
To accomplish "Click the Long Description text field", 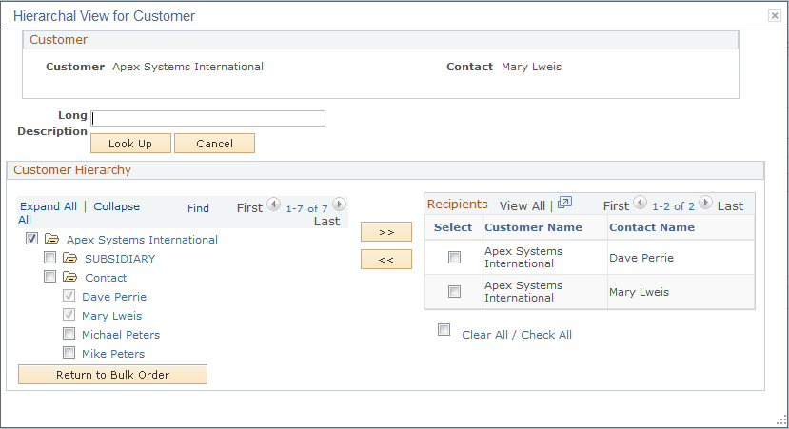I will (208, 119).
